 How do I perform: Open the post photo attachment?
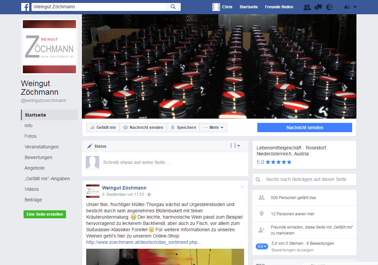pos(165,257)
